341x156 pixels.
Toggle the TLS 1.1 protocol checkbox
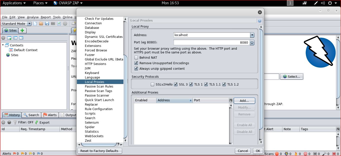coord(206,84)
